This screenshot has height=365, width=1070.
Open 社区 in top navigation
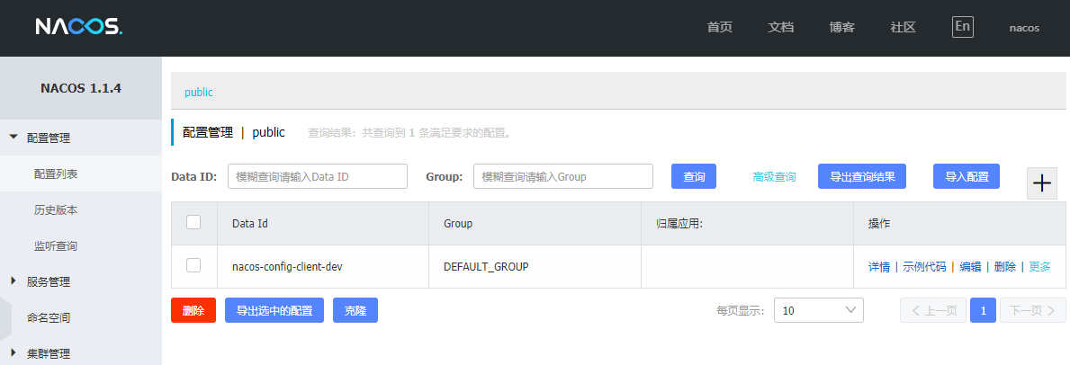903,28
